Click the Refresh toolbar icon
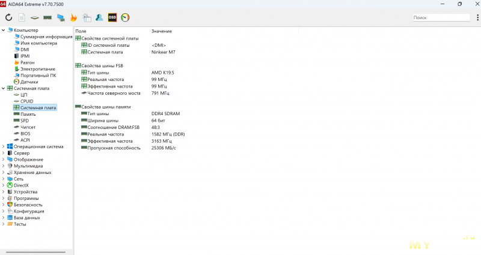This screenshot has width=481, height=255. (8, 17)
